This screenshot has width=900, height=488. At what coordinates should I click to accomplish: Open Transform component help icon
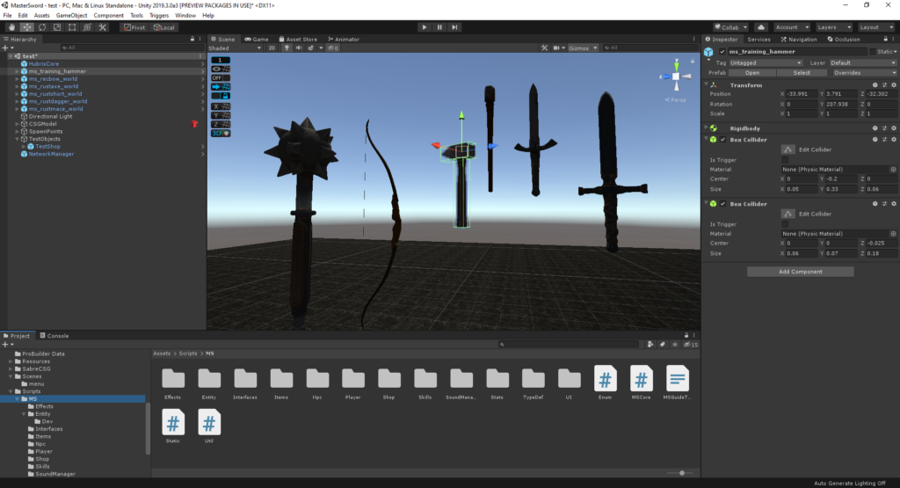pos(875,85)
